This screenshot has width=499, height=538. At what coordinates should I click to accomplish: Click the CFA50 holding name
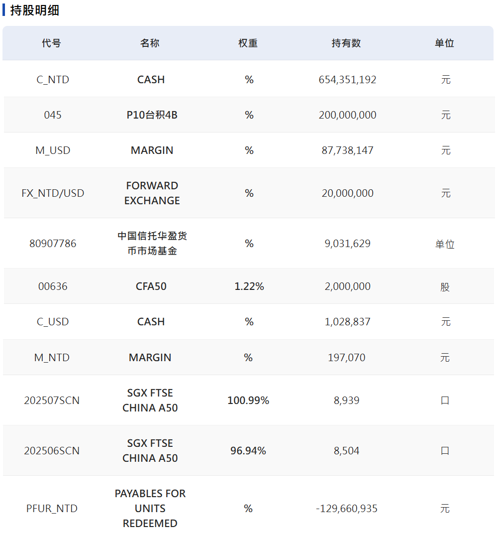coord(151,286)
